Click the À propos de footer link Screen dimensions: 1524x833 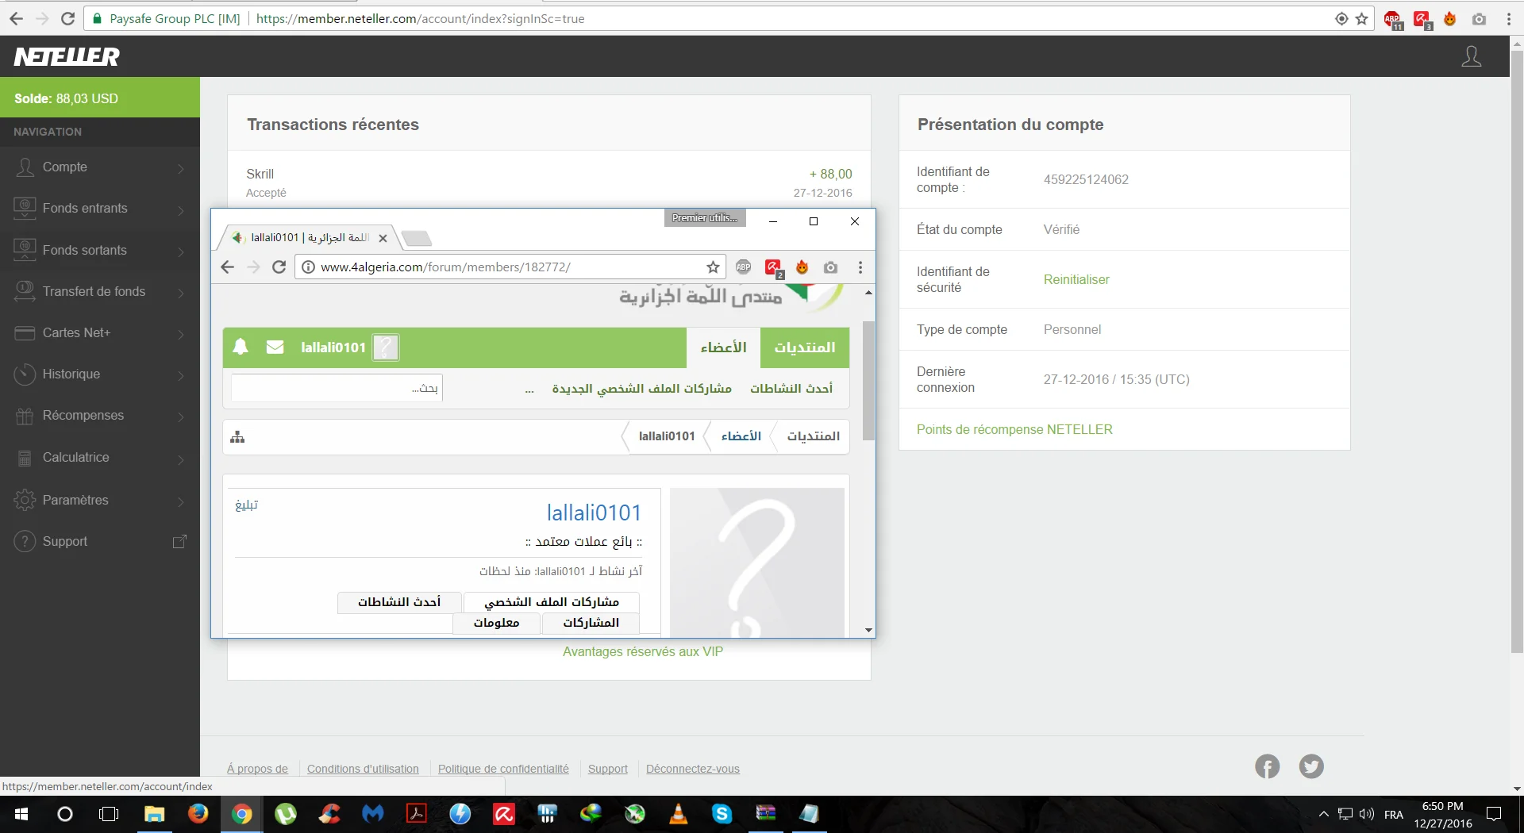[257, 769]
